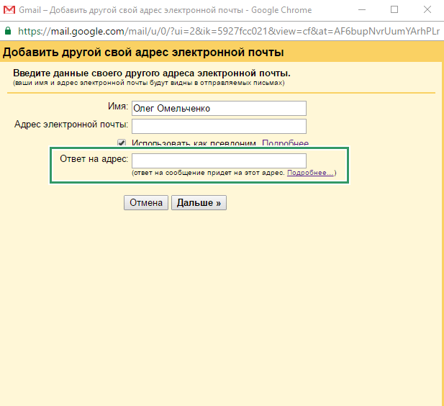Click the 'Добавить другой свой адрес' yellow header

(x=144, y=53)
